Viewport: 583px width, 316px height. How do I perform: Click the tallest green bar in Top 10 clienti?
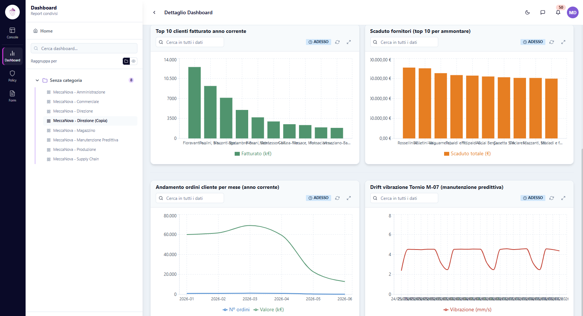pyautogui.click(x=194, y=103)
